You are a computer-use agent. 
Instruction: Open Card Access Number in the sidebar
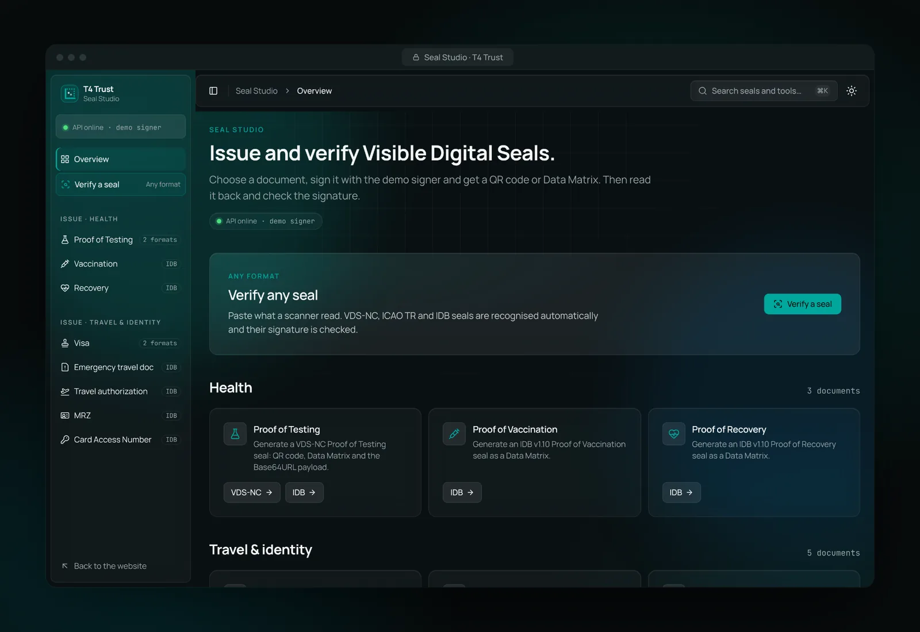[x=121, y=440]
